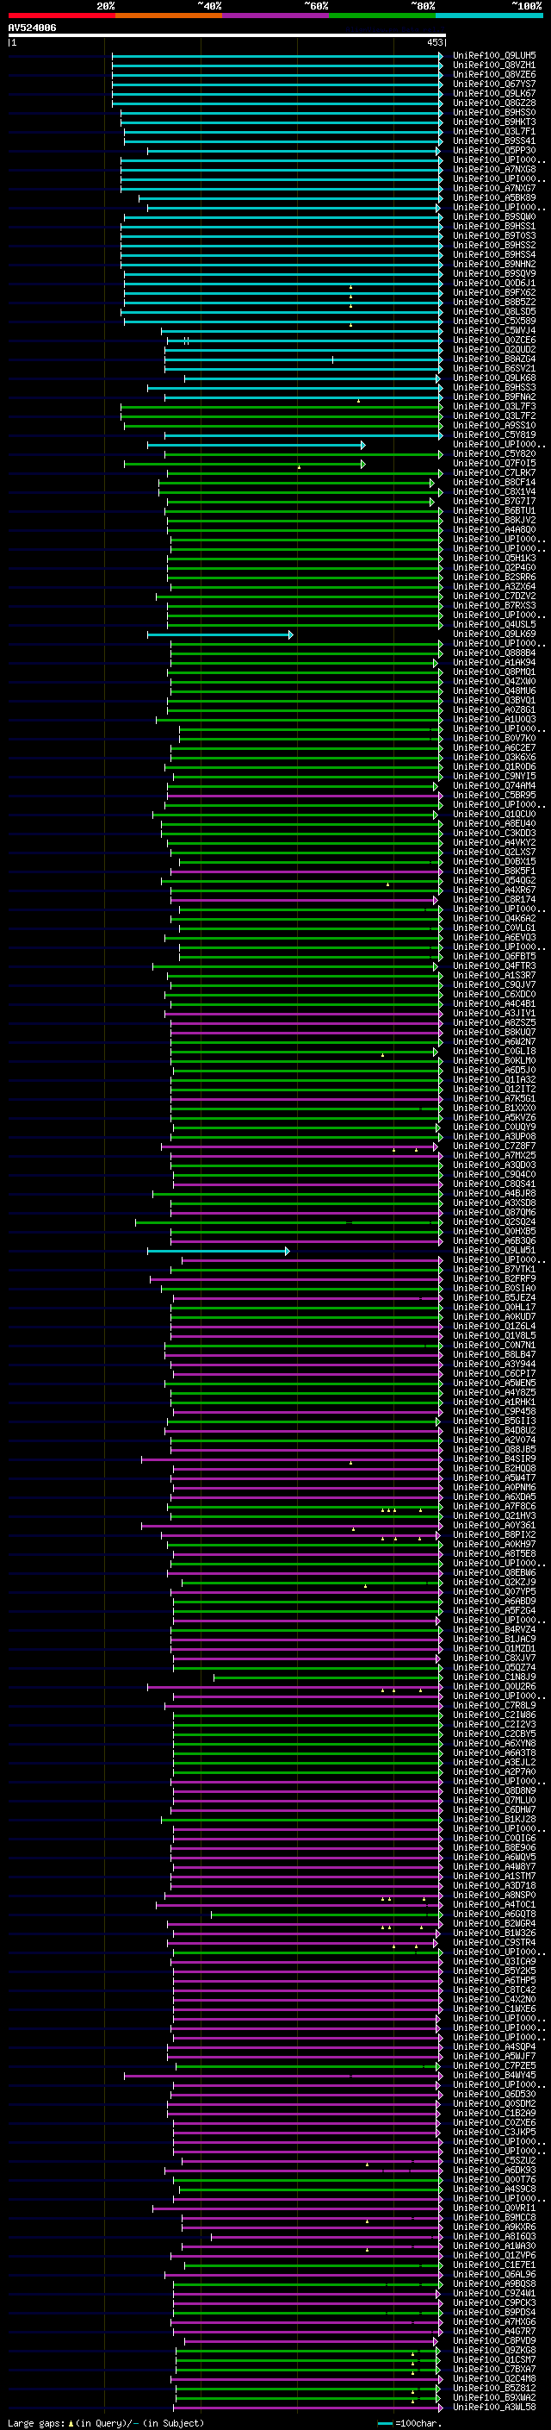551x2430 pixels.
Task: Click hit label UniRef100_B9T0S3
Action: click(x=494, y=236)
